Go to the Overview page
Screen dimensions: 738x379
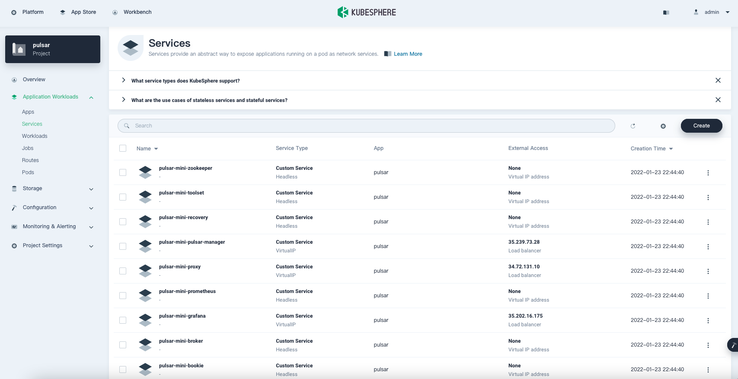coord(34,80)
